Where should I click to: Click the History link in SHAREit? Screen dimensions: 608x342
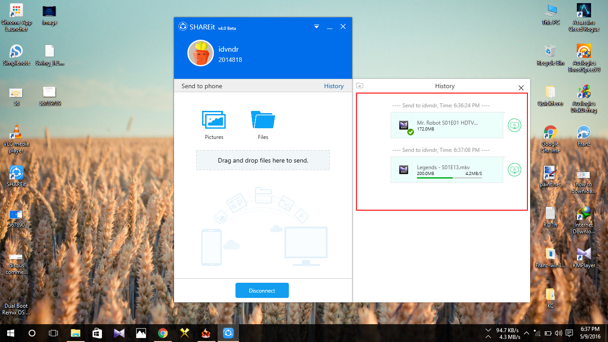click(334, 86)
